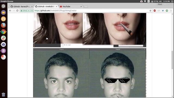Image resolution: width=174 pixels, height=98 pixels.
Task: Click the scrollbar down arrow
Action: tap(172, 96)
